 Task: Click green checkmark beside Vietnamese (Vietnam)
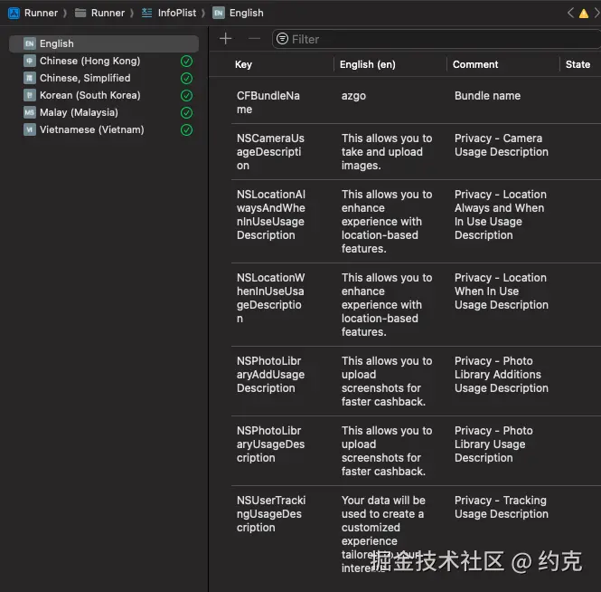187,130
